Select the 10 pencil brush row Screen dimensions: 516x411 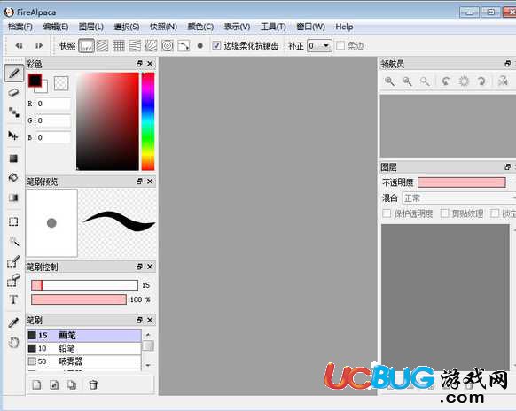coord(84,348)
